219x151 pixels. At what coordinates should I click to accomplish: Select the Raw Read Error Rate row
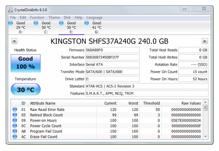107,109
